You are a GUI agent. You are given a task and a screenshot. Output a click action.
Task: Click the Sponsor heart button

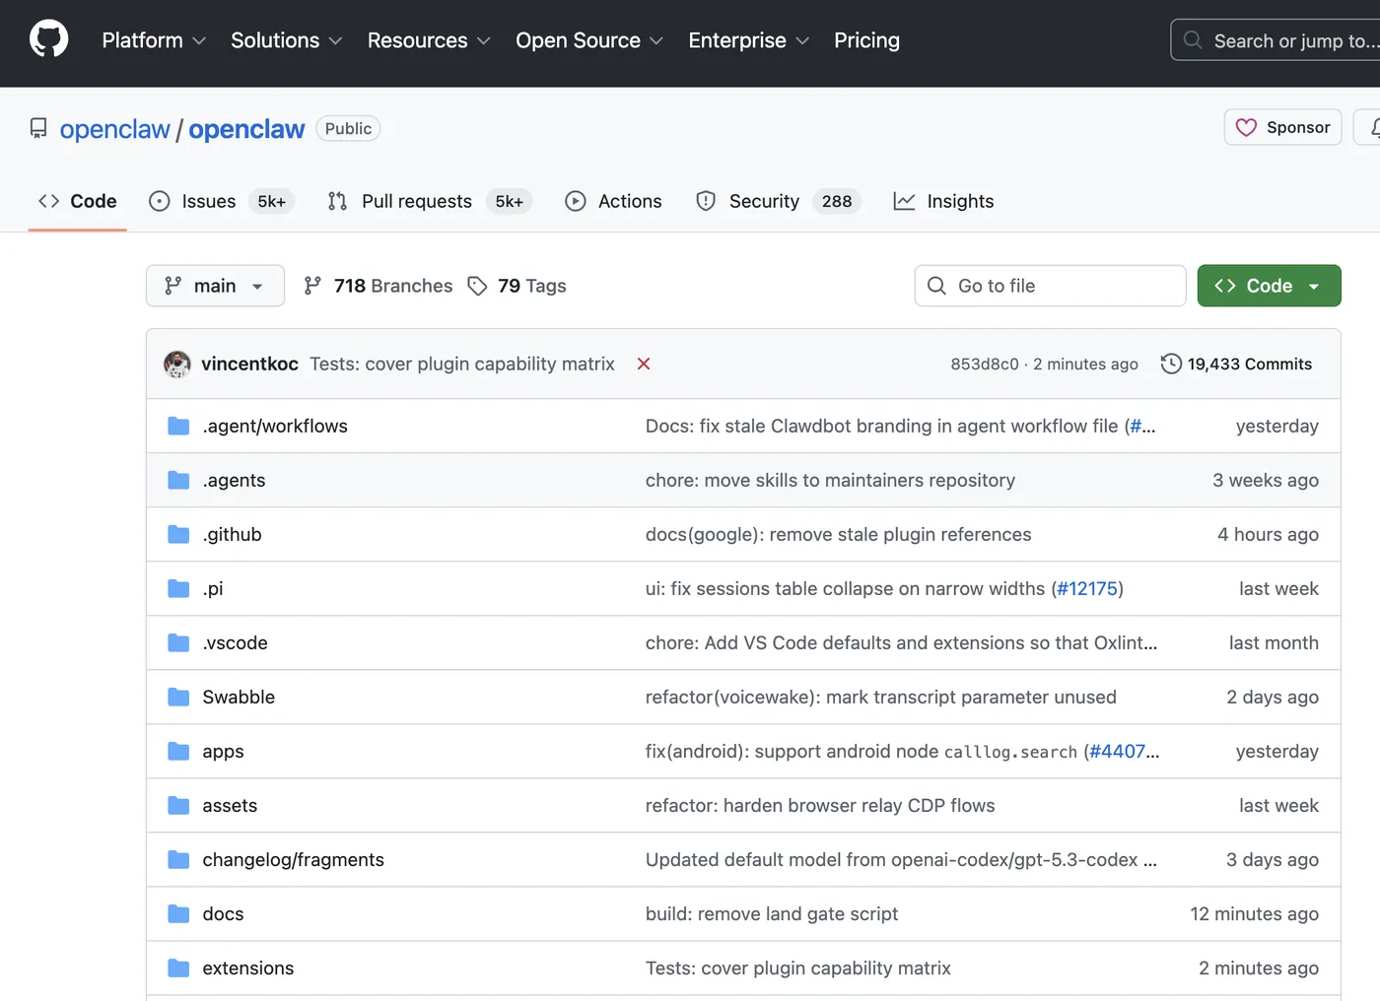(1282, 128)
